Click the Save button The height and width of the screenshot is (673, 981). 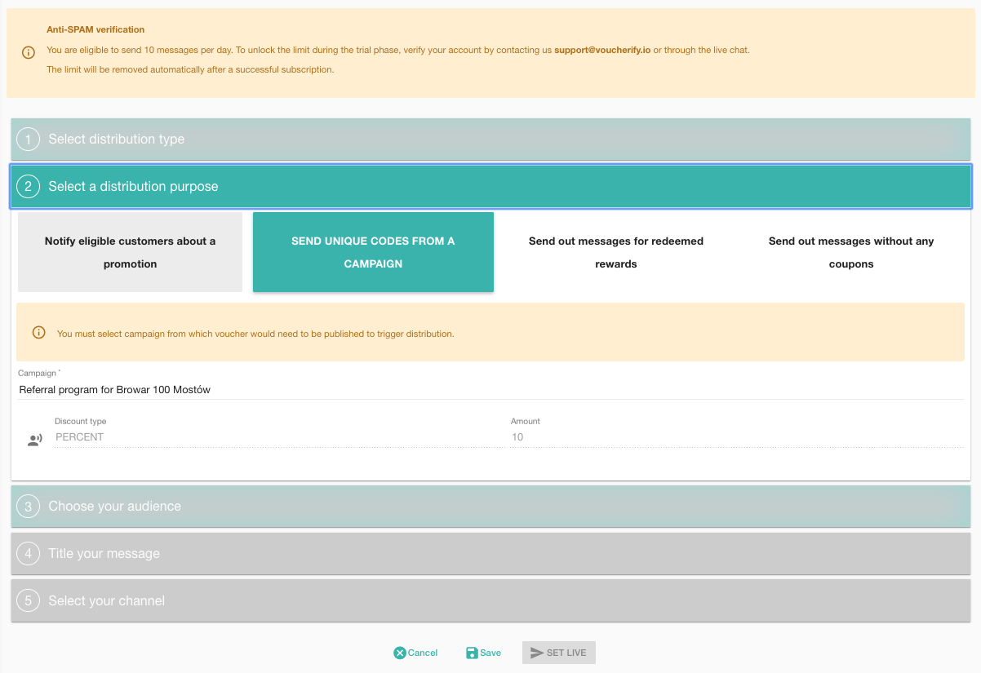483,653
